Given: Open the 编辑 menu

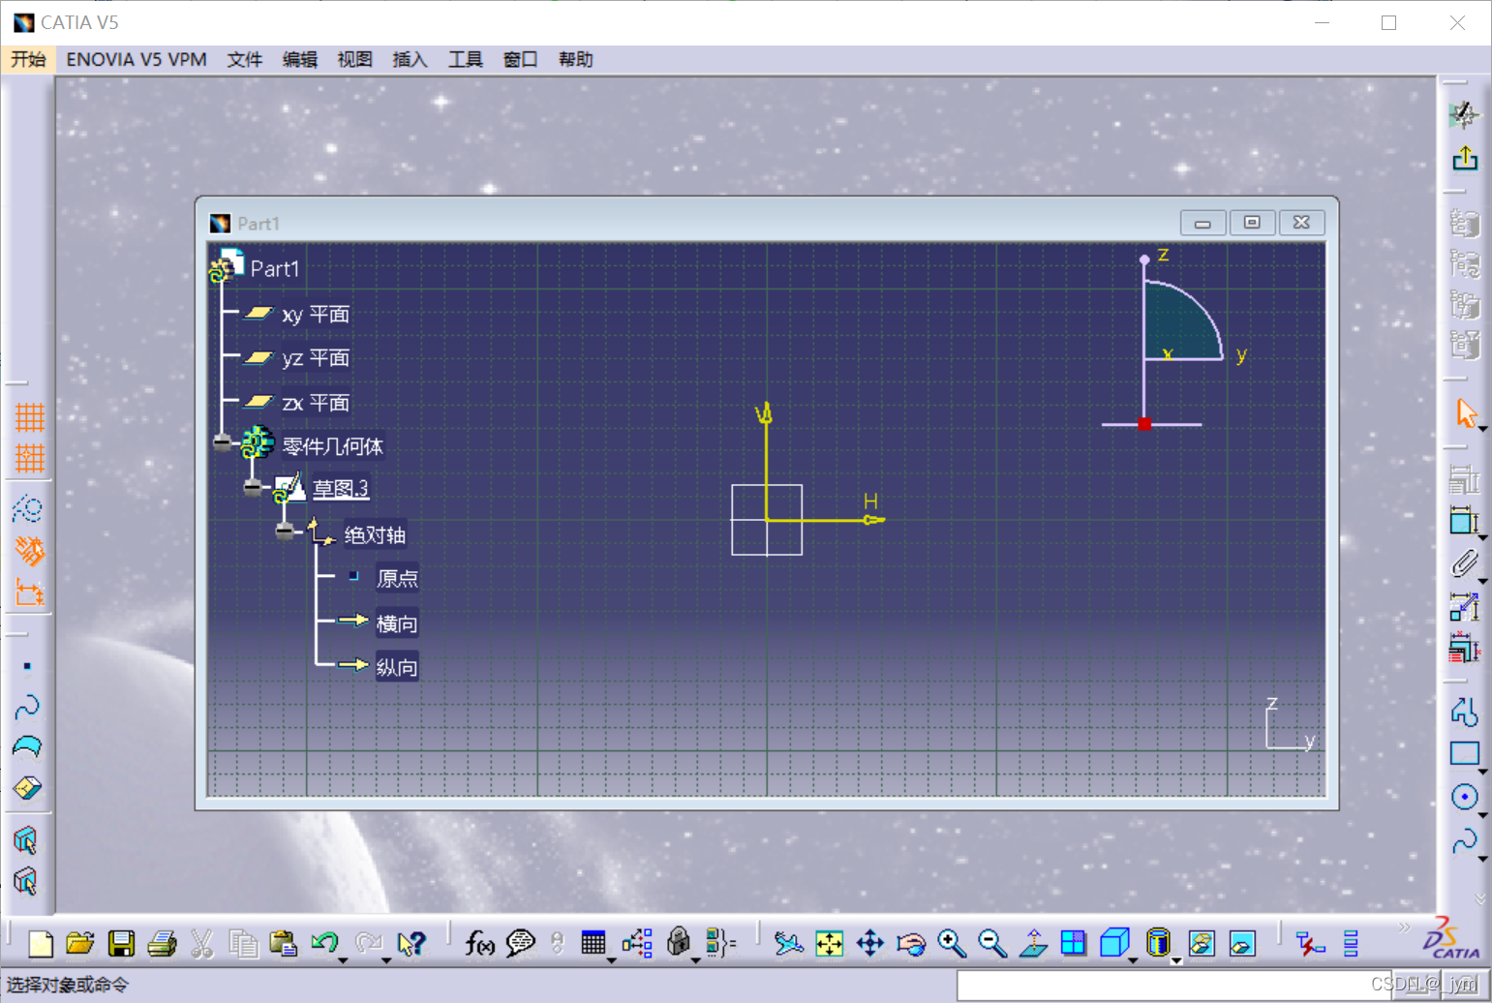Looking at the screenshot, I should 300,59.
